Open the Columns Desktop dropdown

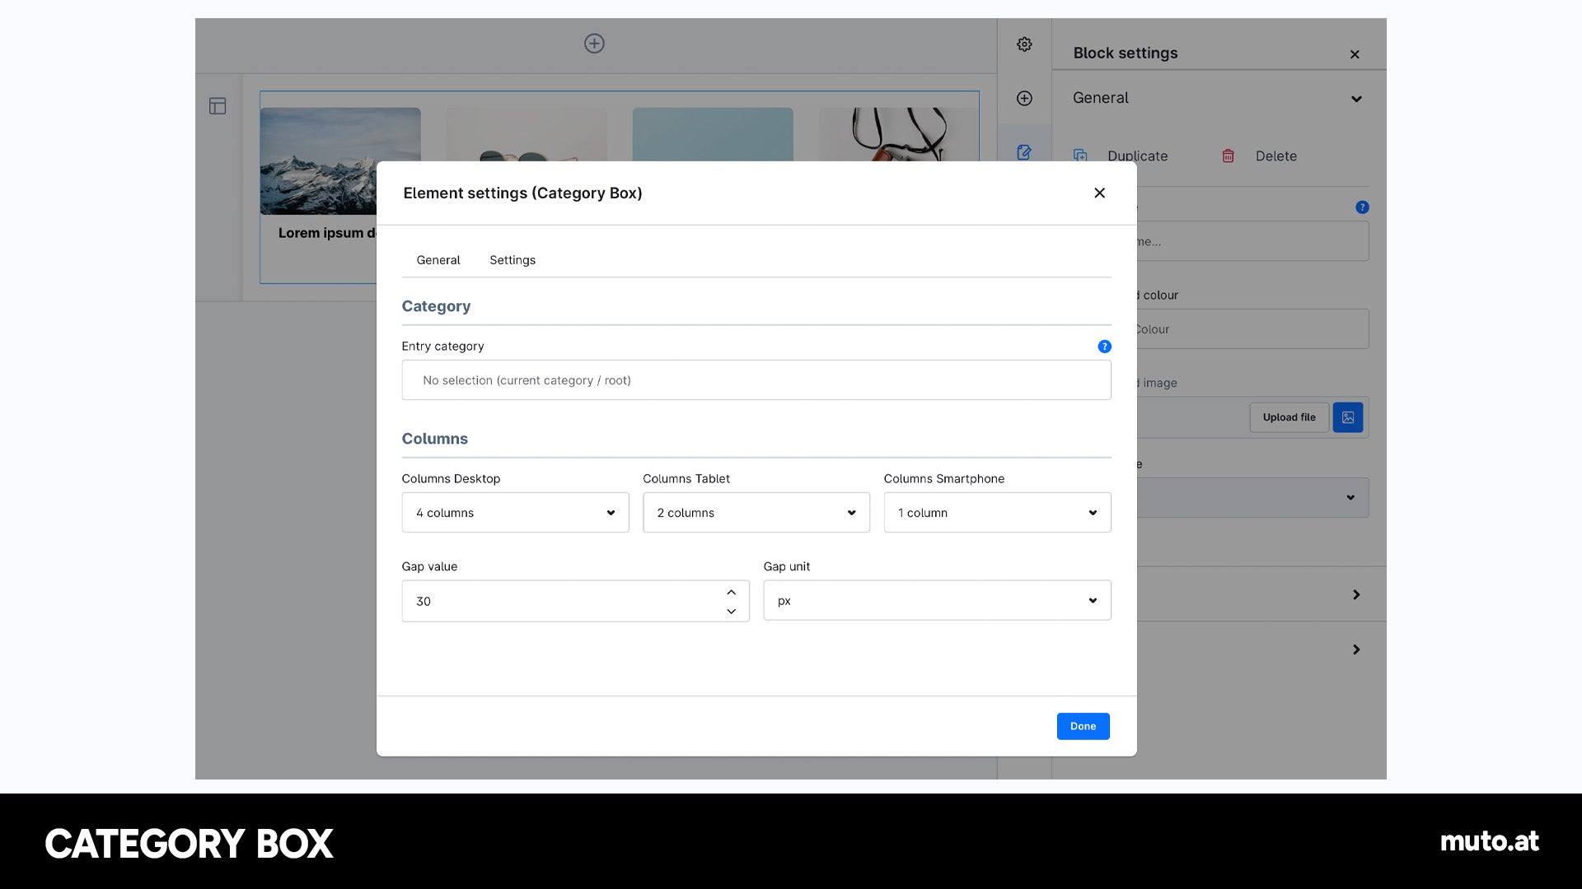[515, 513]
